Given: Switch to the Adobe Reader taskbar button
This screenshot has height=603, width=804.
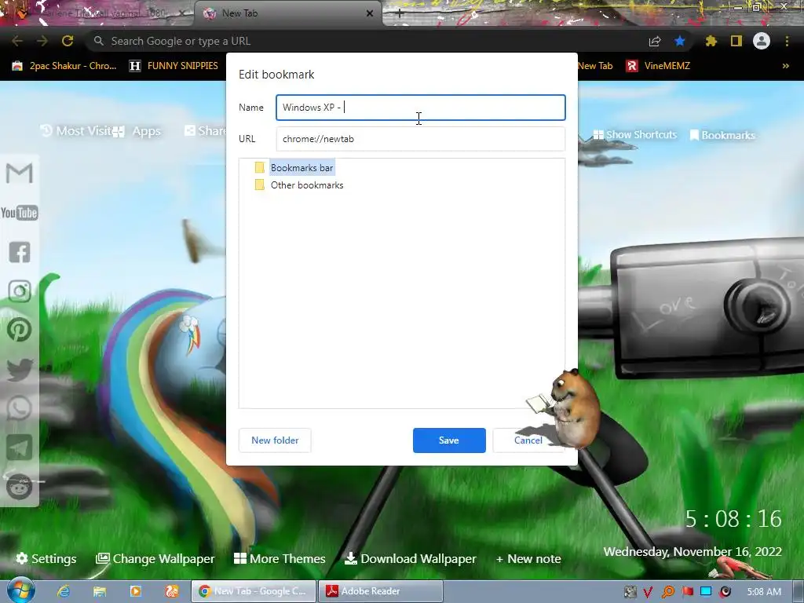Looking at the screenshot, I should [381, 591].
